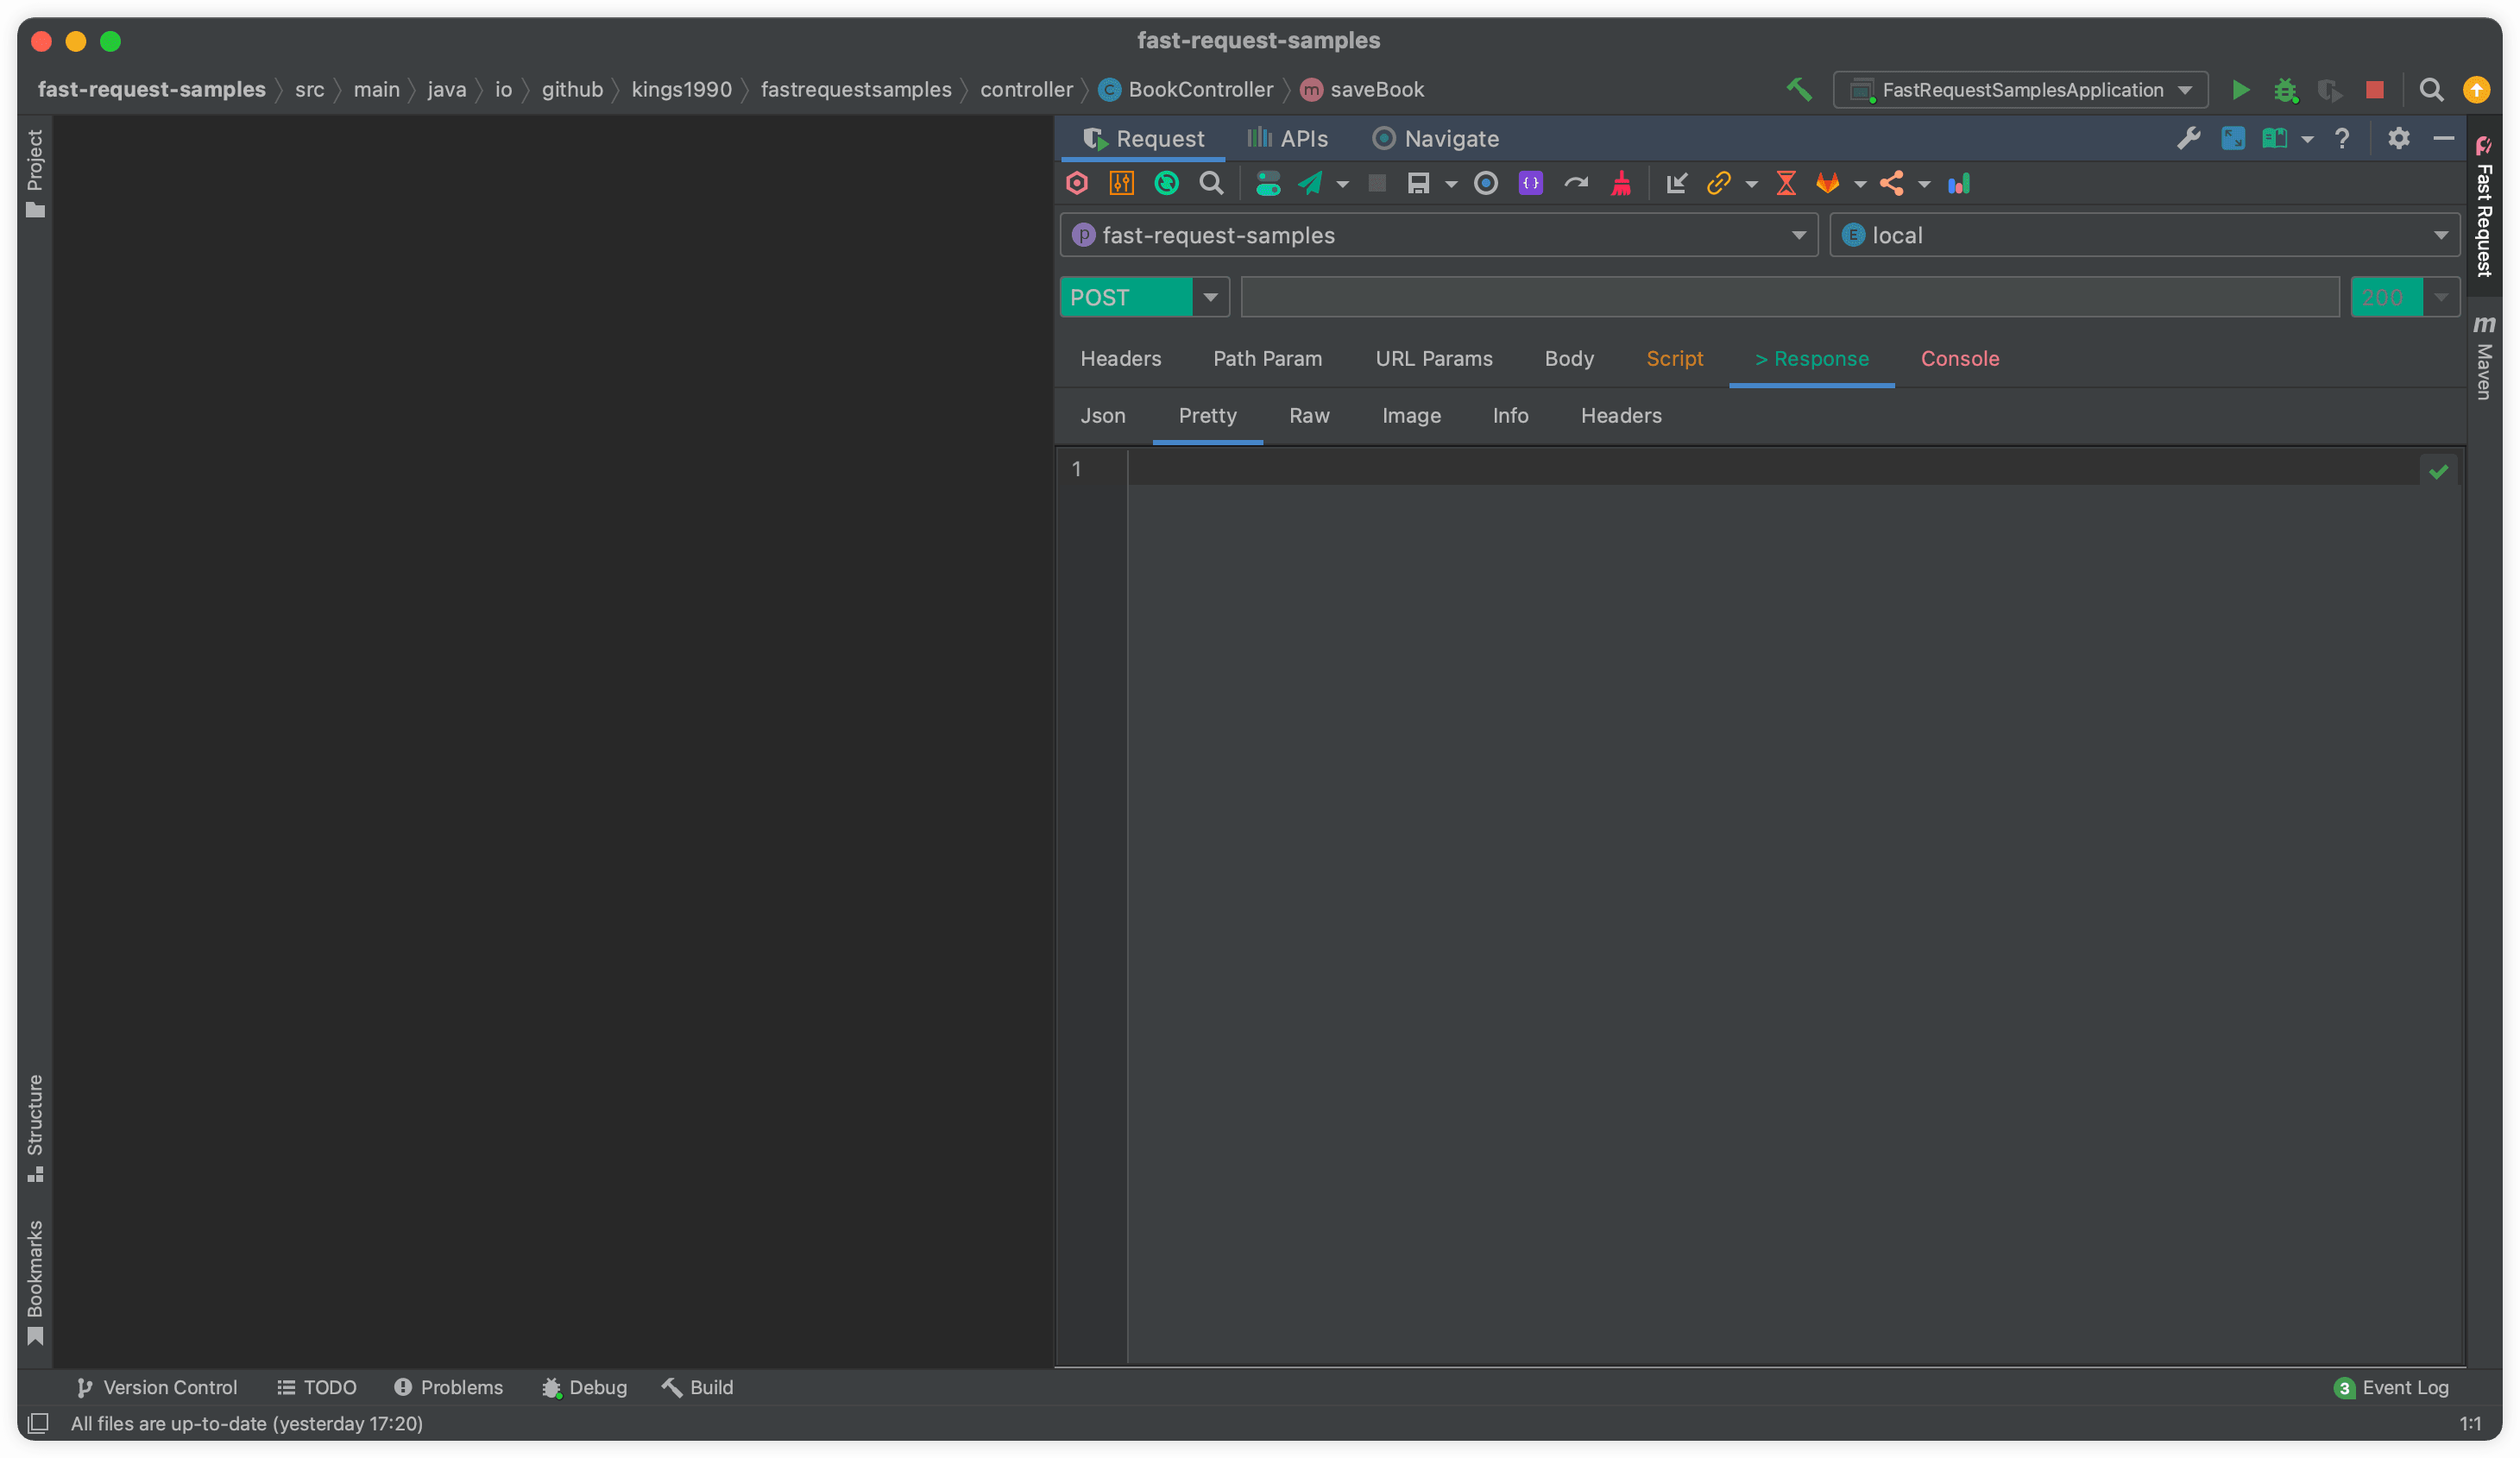Viewport: 2520px width, 1458px height.
Task: Switch to the Console tab
Action: click(x=1959, y=358)
